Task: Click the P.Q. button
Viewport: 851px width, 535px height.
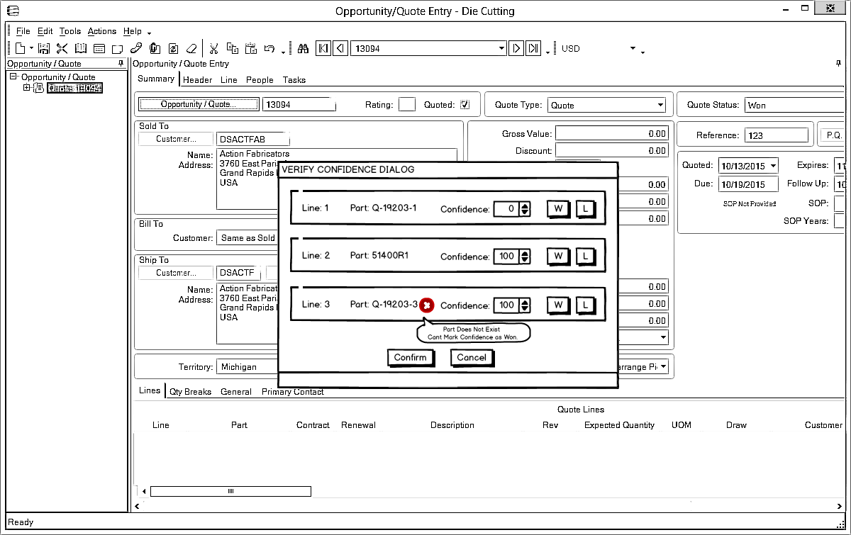Action: pyautogui.click(x=833, y=135)
